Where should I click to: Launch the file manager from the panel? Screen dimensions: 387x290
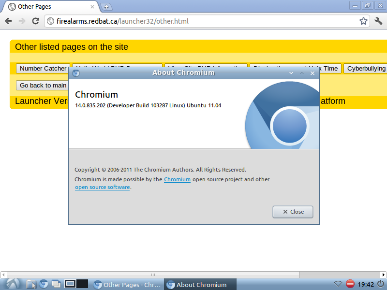coord(31,284)
